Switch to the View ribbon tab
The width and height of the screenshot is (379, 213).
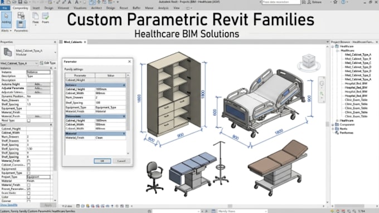[177, 8]
